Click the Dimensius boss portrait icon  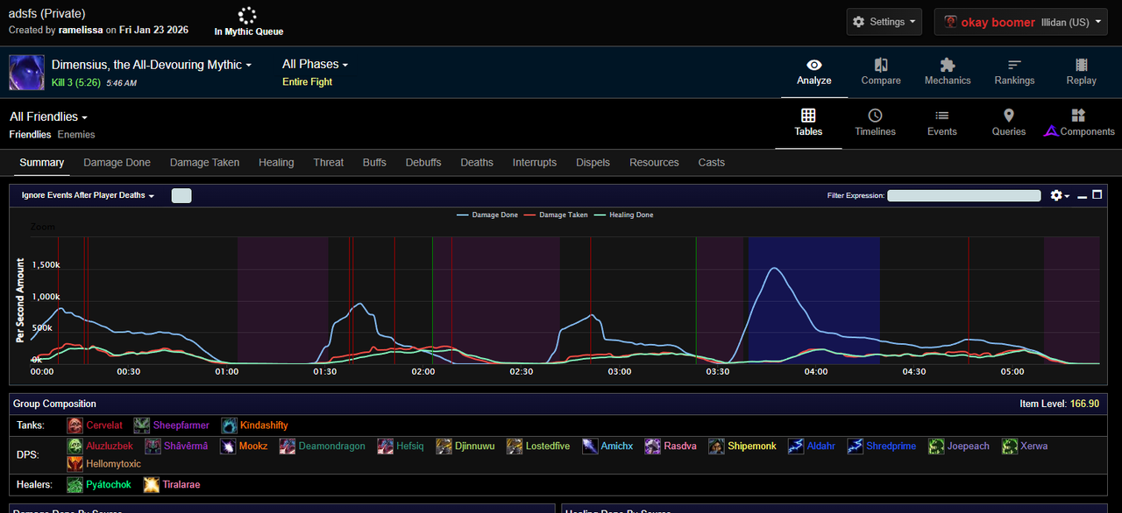(x=26, y=73)
